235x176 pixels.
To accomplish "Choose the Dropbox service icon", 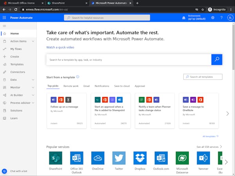I will click(x=140, y=158).
